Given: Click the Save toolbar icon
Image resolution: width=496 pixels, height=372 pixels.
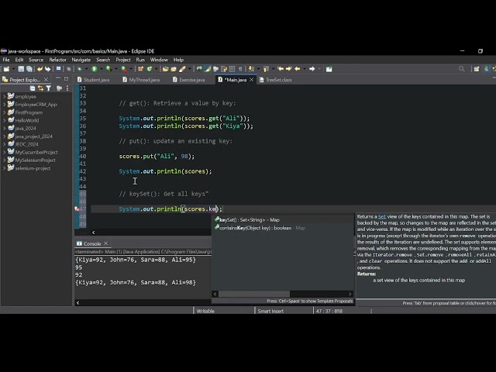Looking at the screenshot, I should [x=21, y=69].
